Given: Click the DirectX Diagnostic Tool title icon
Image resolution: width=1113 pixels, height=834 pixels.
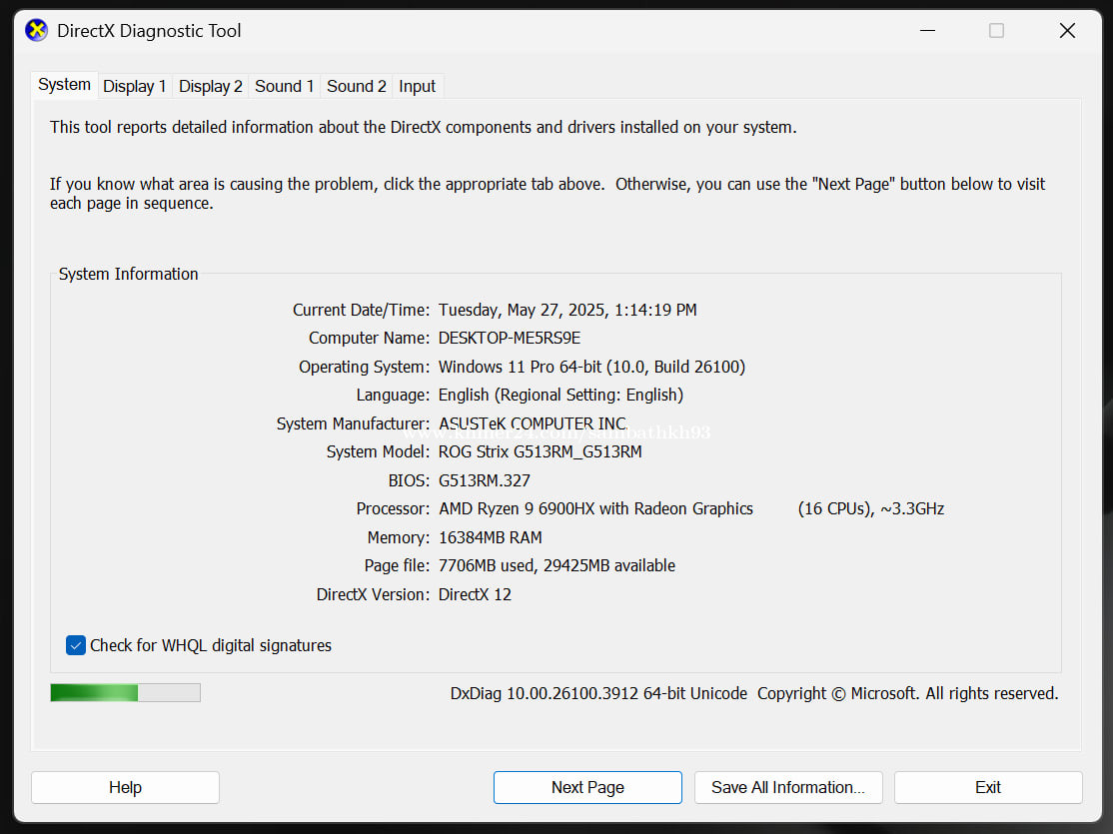Looking at the screenshot, I should [36, 31].
